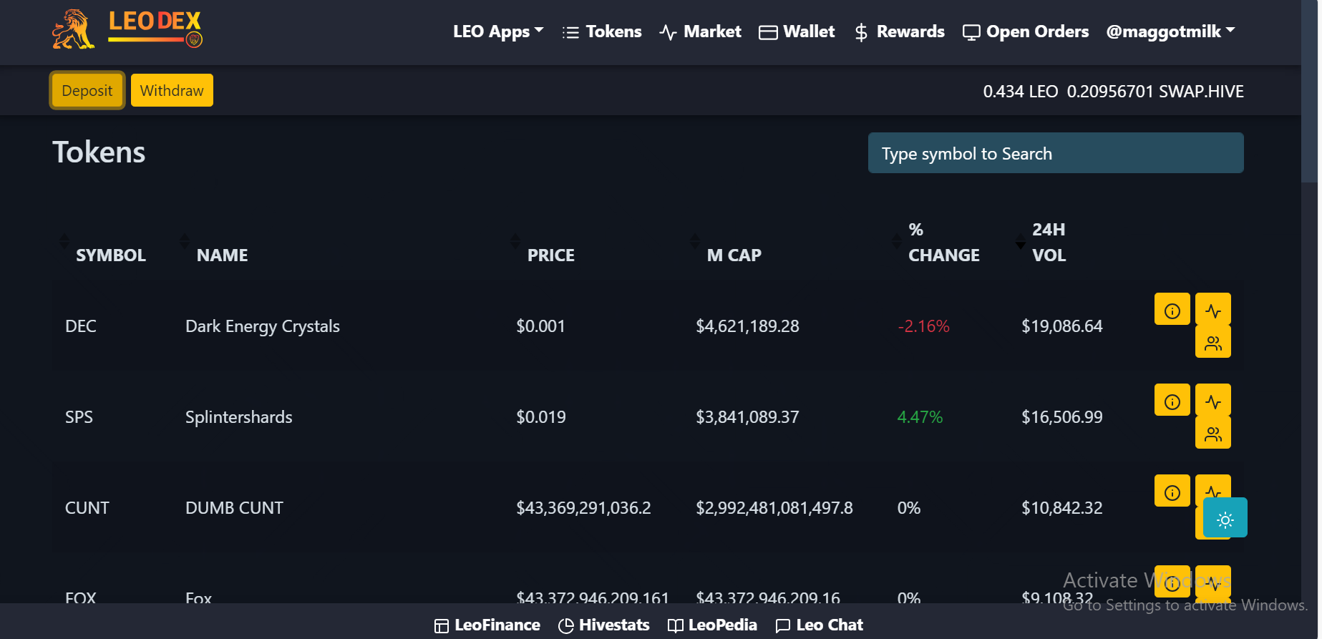This screenshot has height=639, width=1322.
Task: Open the Leo Chat footer link
Action: pyautogui.click(x=820, y=625)
